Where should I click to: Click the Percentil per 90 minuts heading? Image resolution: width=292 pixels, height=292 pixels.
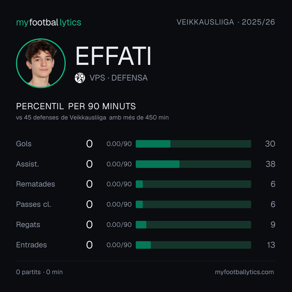[76, 106]
